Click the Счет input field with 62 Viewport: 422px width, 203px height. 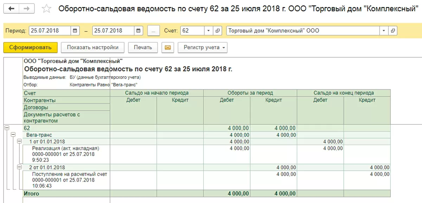192,31
